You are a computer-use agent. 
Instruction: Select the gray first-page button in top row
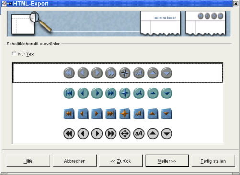(69, 73)
